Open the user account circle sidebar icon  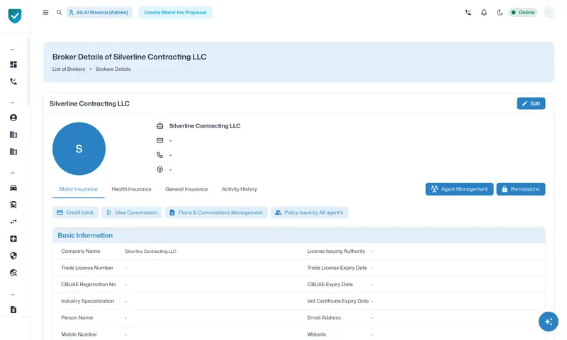tap(13, 118)
